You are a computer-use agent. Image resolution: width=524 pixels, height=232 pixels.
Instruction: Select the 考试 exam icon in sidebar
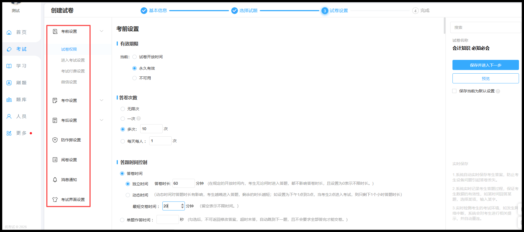[9, 49]
